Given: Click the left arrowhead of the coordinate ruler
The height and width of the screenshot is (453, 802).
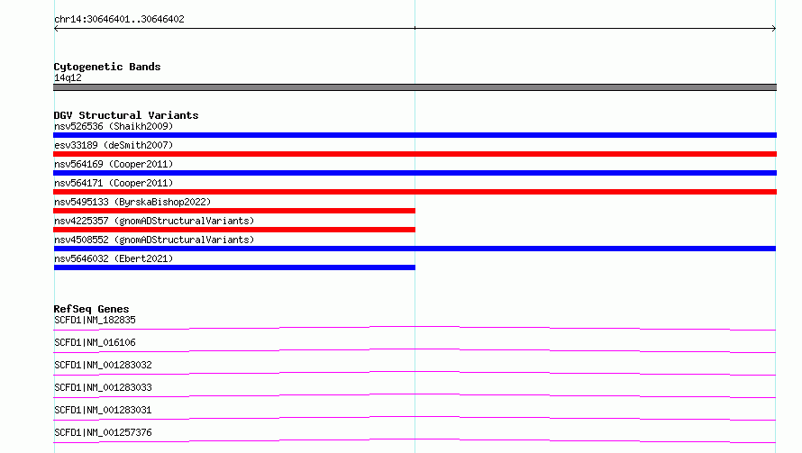Looking at the screenshot, I should (x=56, y=29).
